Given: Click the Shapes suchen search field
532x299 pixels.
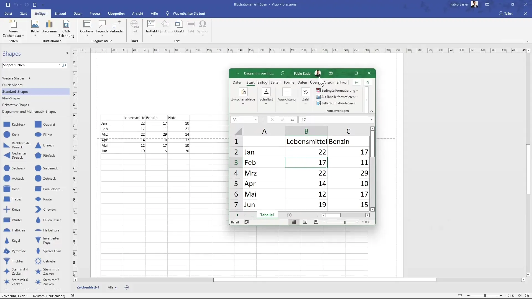Looking at the screenshot, I should 30,65.
